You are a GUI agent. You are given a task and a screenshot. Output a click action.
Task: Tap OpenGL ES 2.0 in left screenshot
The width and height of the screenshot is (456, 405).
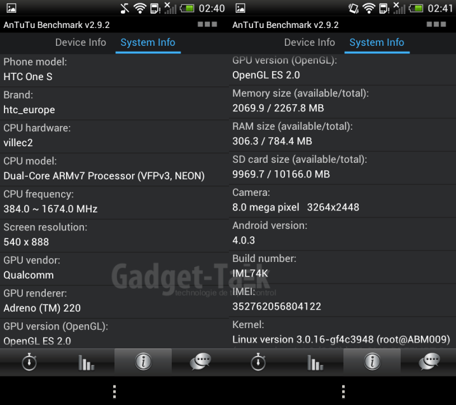pos(37,341)
